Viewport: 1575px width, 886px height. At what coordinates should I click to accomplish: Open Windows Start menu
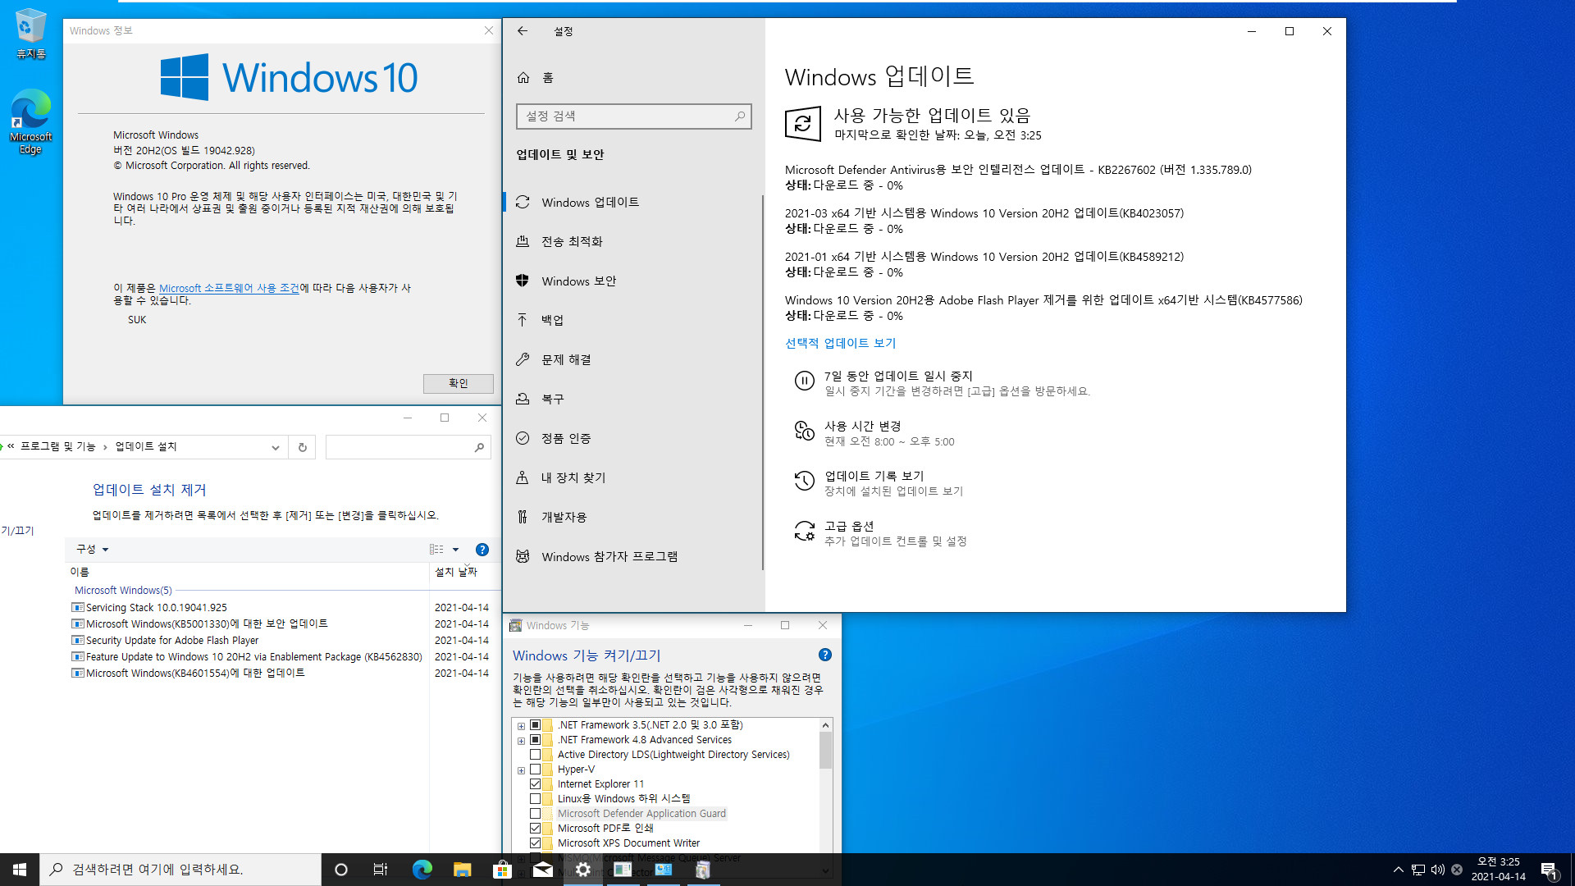20,870
